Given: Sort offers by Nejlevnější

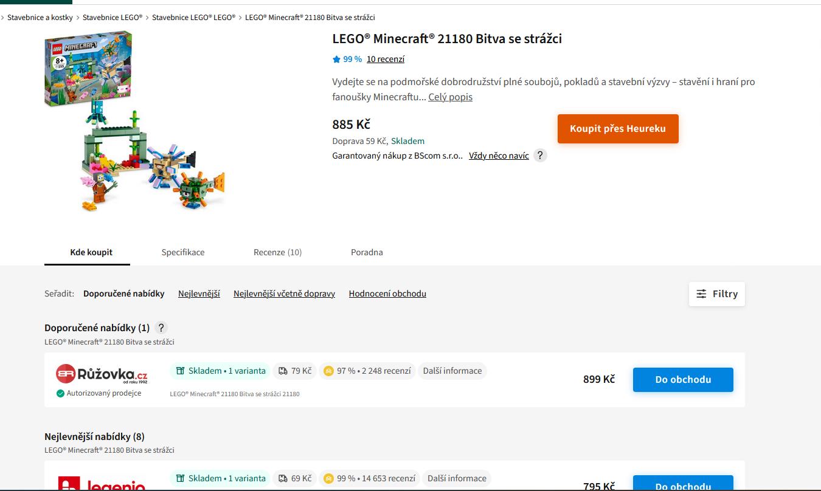Looking at the screenshot, I should (199, 294).
